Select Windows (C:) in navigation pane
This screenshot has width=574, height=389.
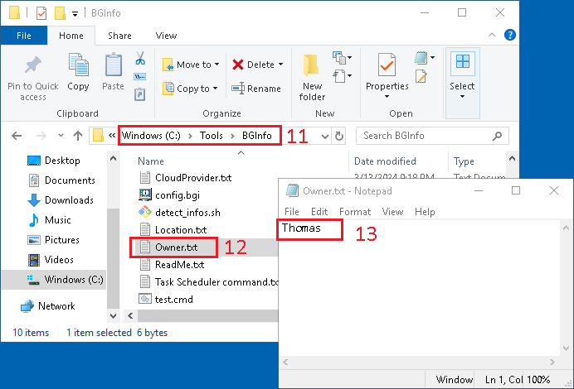coord(66,280)
